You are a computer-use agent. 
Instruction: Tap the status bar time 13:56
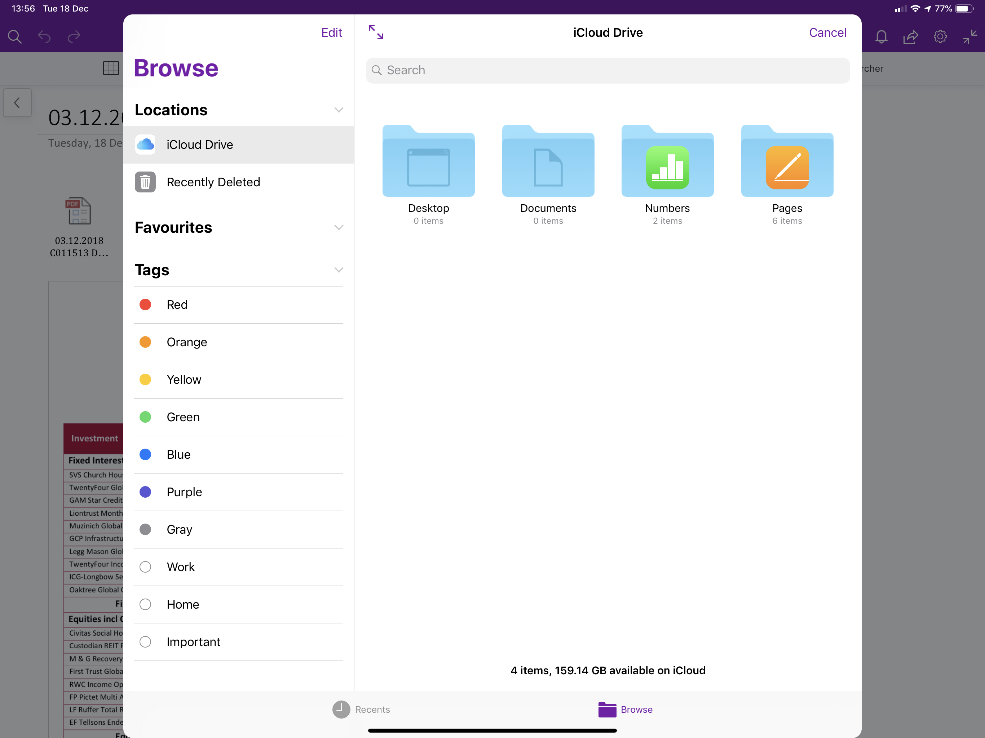click(23, 8)
